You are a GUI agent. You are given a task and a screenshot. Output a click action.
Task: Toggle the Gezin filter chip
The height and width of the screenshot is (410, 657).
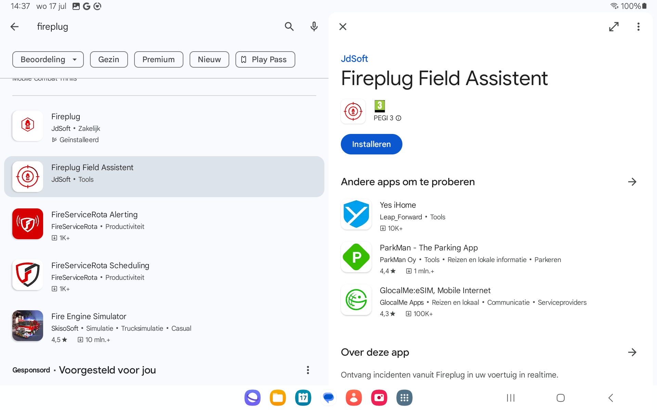coord(108,59)
